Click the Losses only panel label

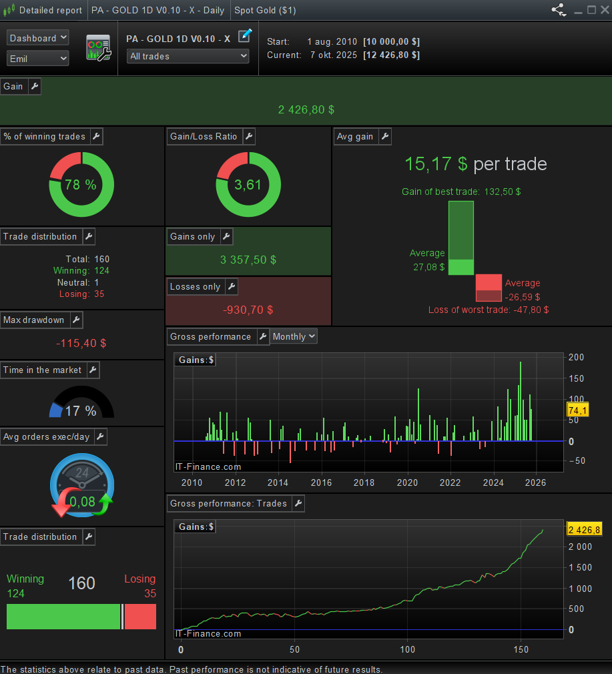pos(195,287)
